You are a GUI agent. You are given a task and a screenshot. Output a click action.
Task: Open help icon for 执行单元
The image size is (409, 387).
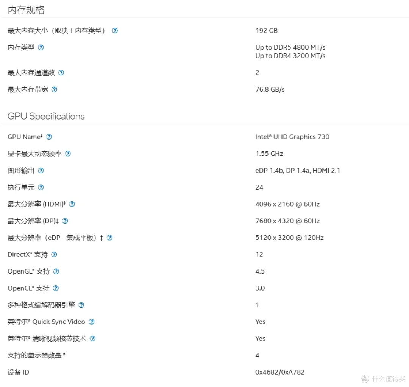point(41,187)
